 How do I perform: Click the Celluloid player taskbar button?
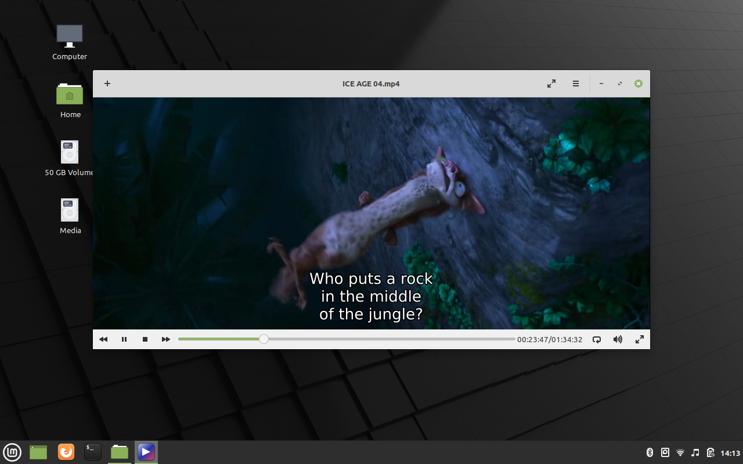[146, 452]
